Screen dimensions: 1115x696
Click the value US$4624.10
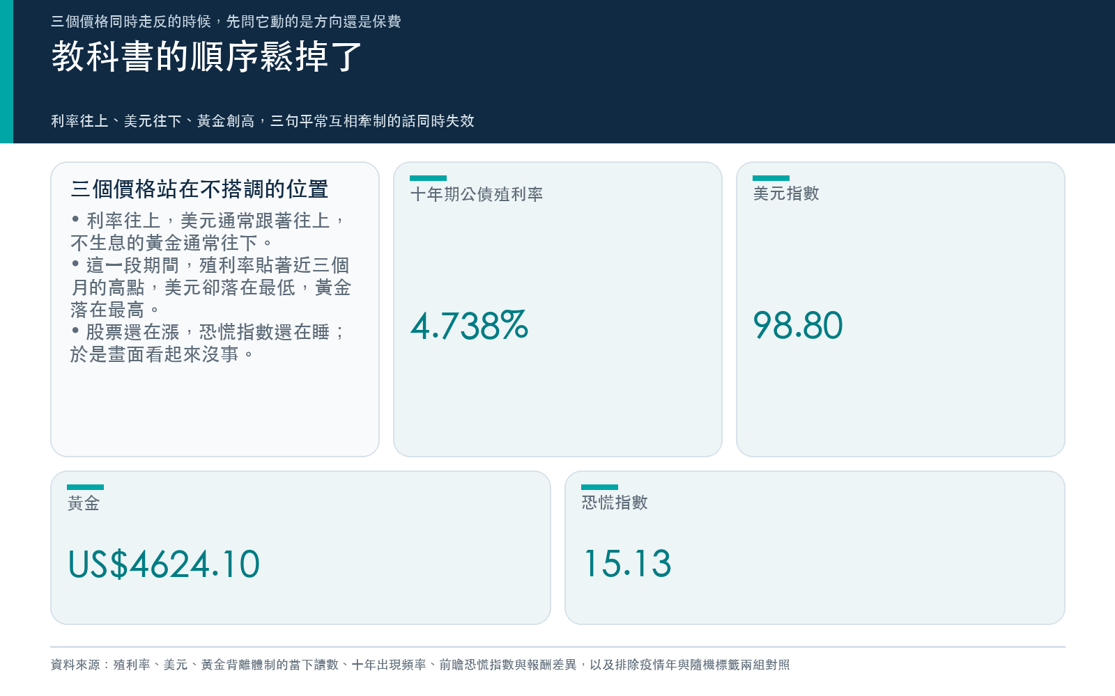164,564
